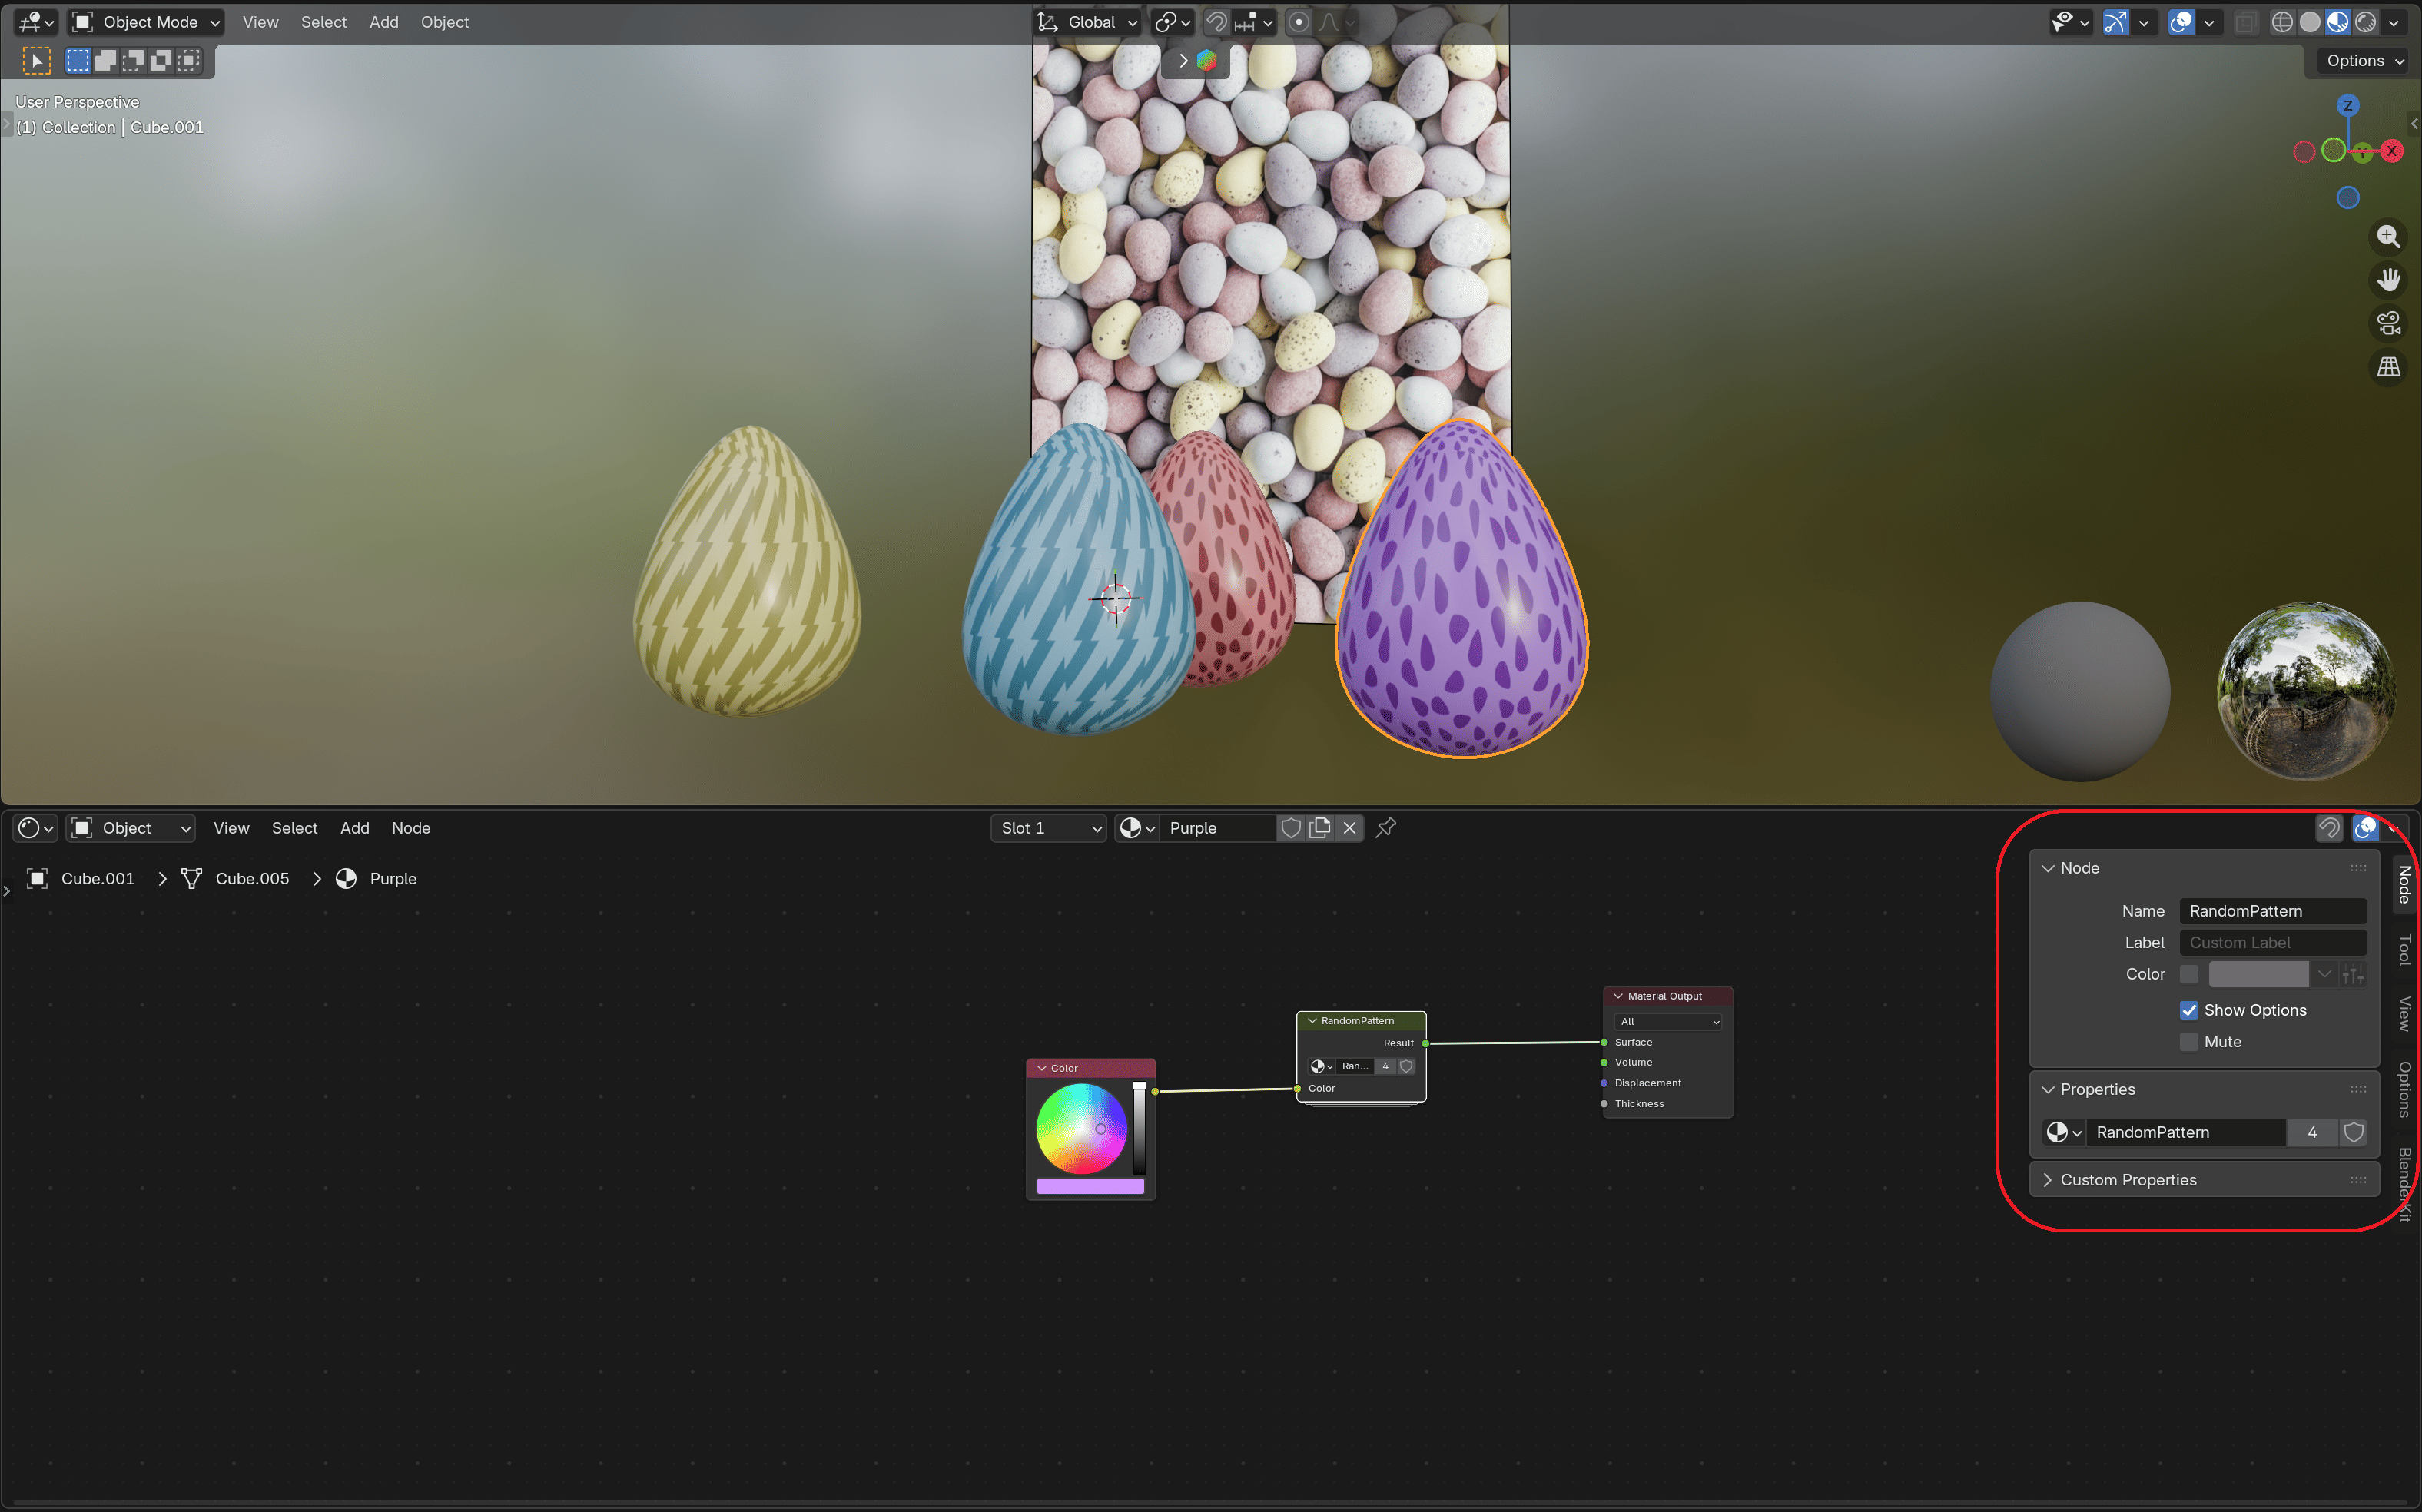The width and height of the screenshot is (2422, 1512).
Task: Open the viewport Object menu
Action: point(444,22)
